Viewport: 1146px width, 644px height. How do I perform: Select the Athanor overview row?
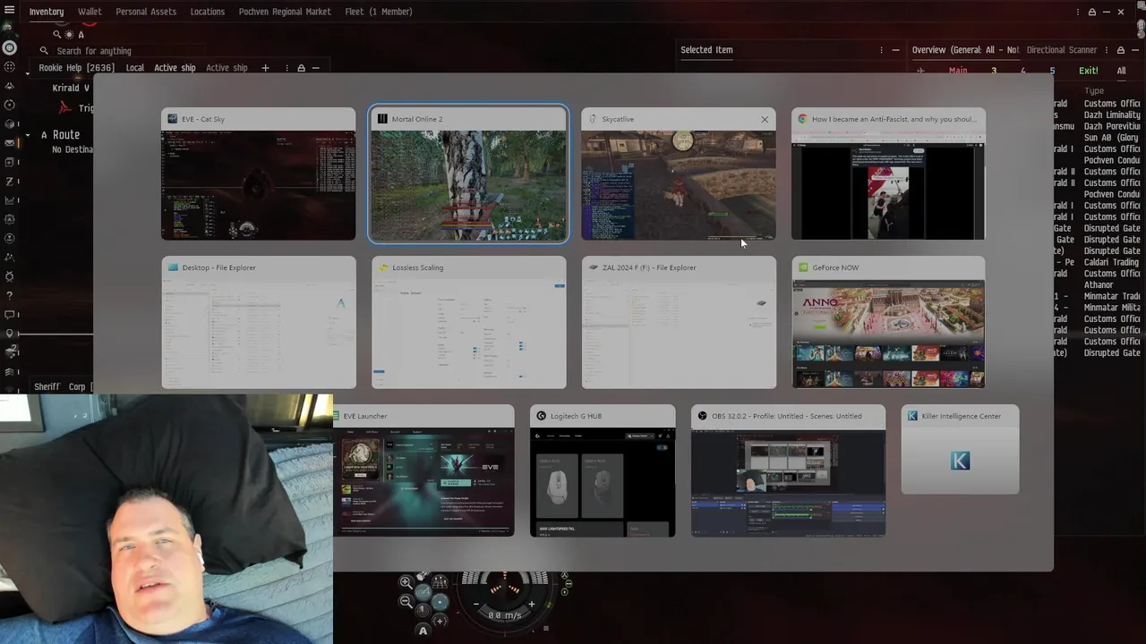1098,284
